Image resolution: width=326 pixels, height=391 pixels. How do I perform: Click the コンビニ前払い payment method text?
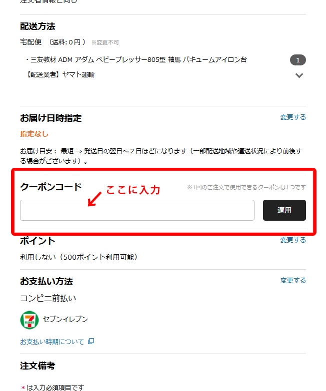tap(48, 298)
